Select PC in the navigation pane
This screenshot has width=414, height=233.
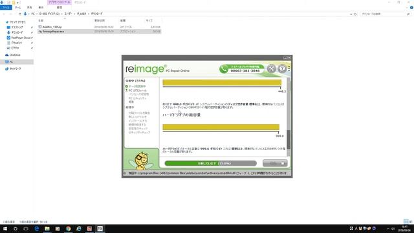(x=17, y=62)
